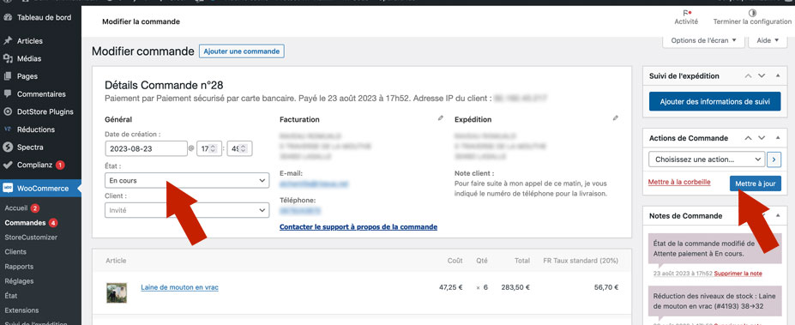
Task: Click Terminer la configuration progress icon
Action: click(752, 13)
